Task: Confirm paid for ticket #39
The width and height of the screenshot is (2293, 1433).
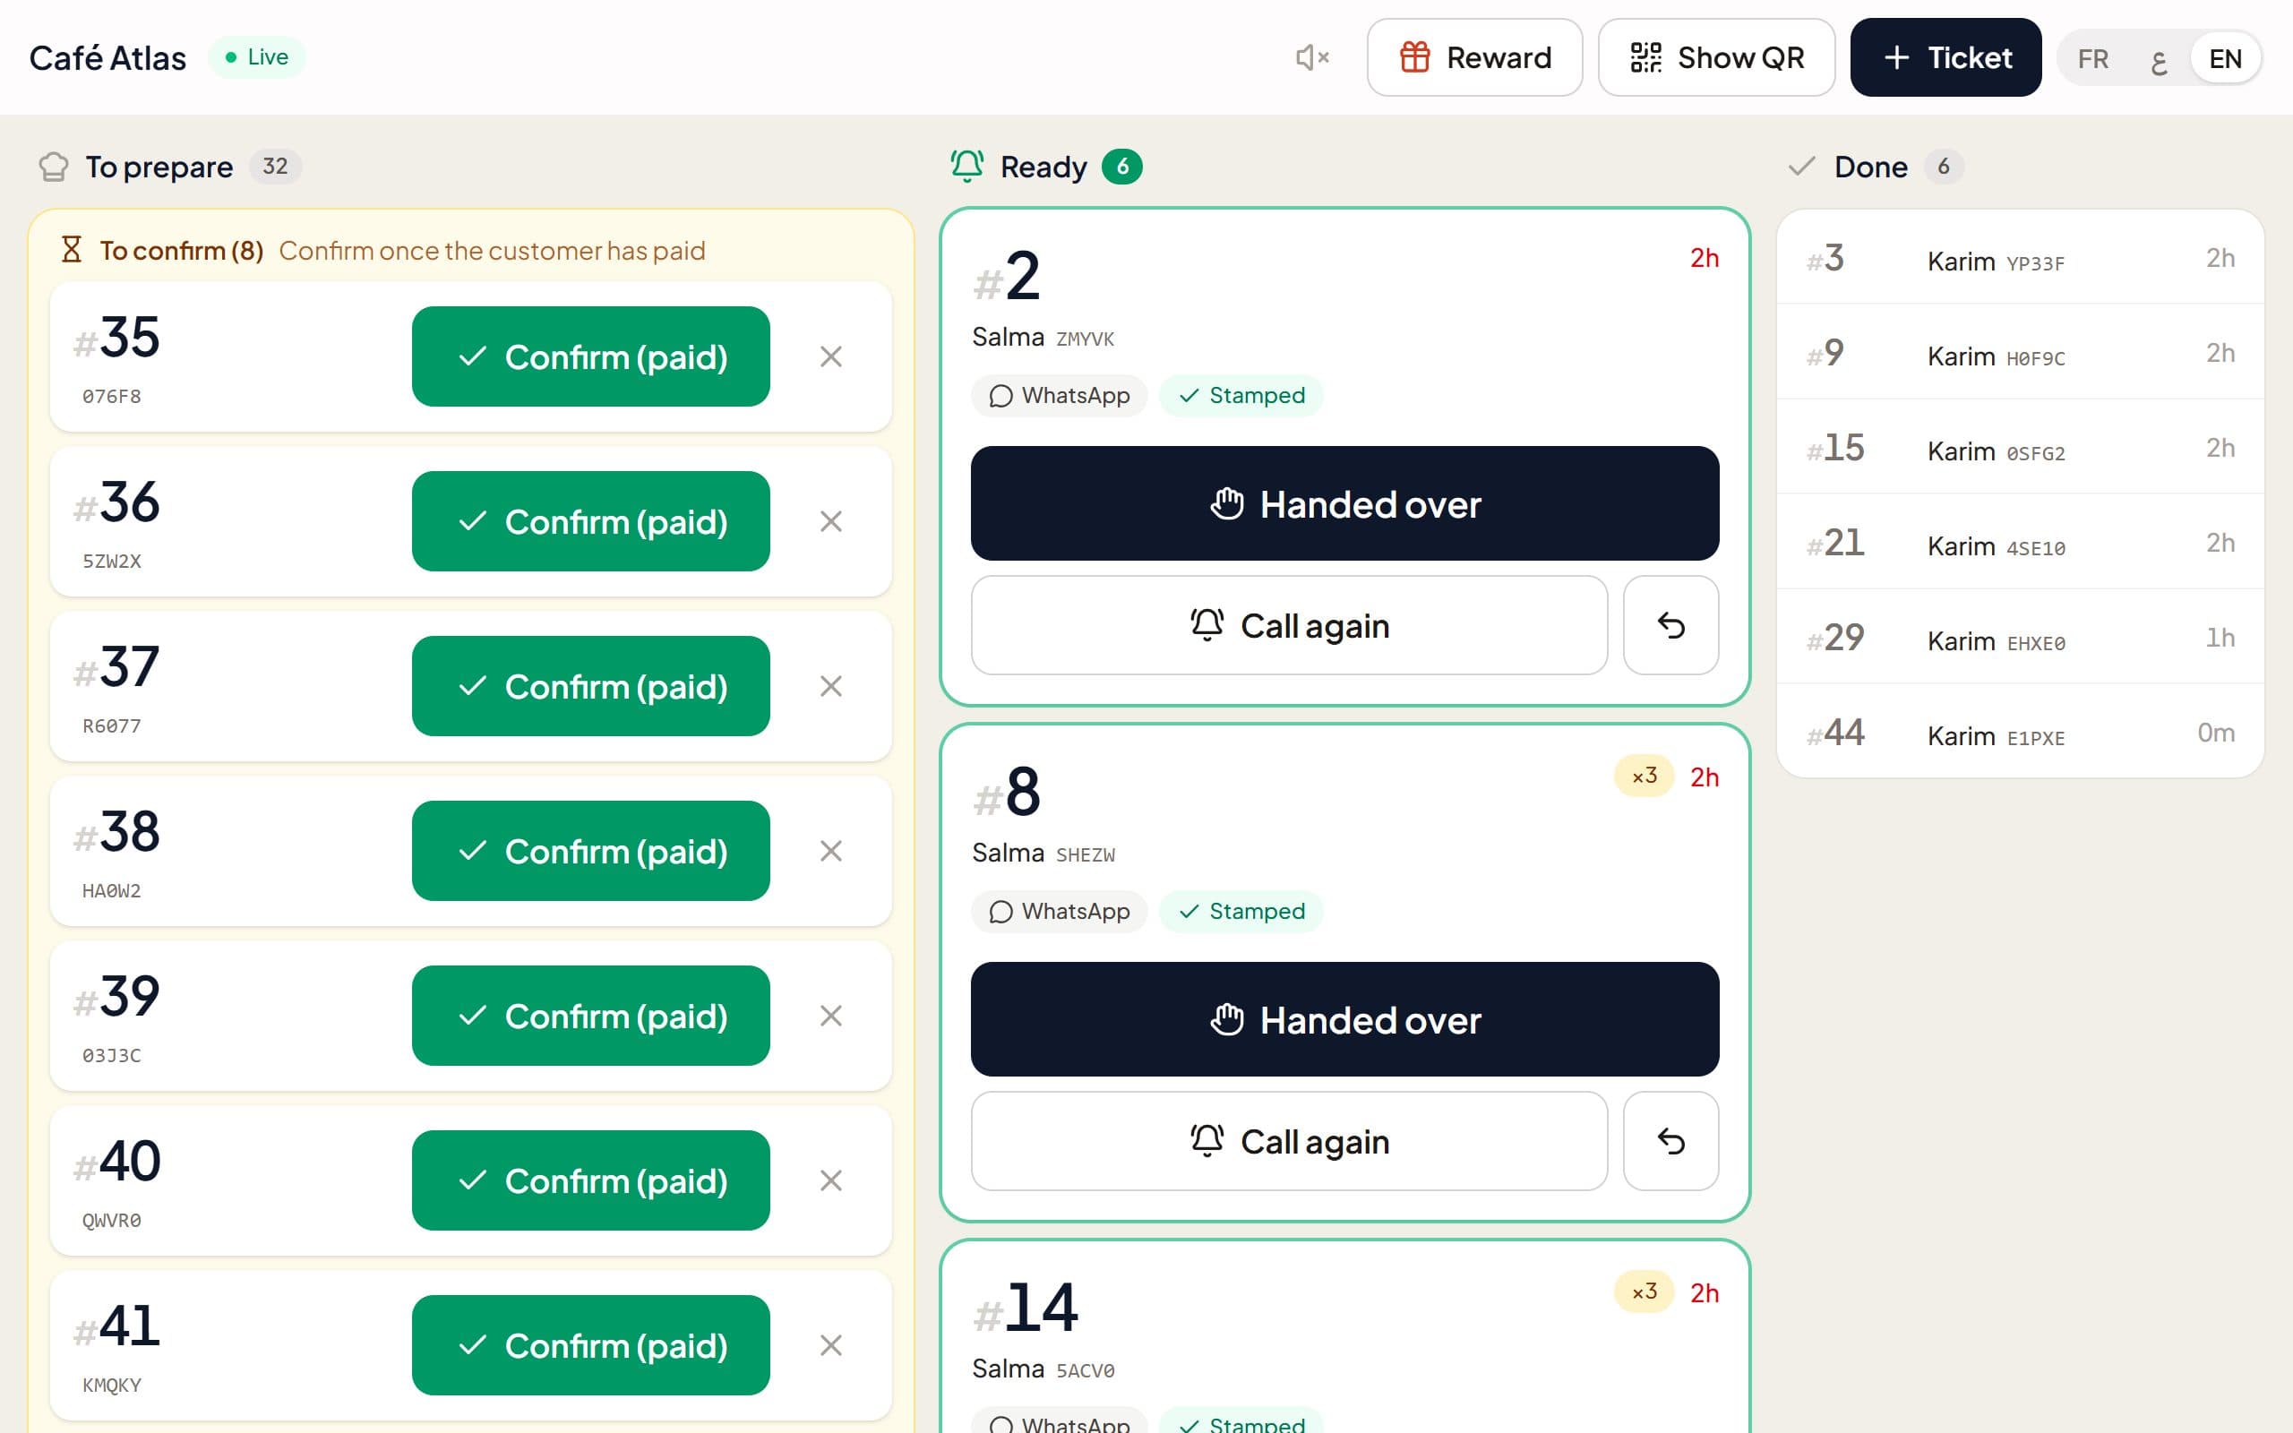Action: (x=590, y=1016)
